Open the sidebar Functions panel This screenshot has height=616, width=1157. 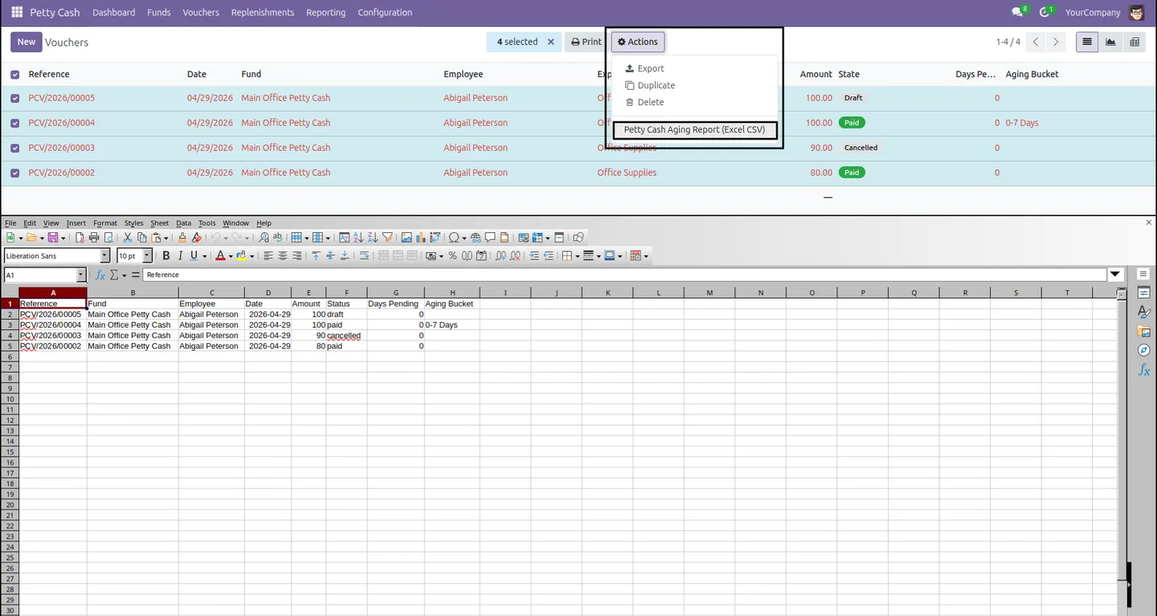tap(1144, 369)
